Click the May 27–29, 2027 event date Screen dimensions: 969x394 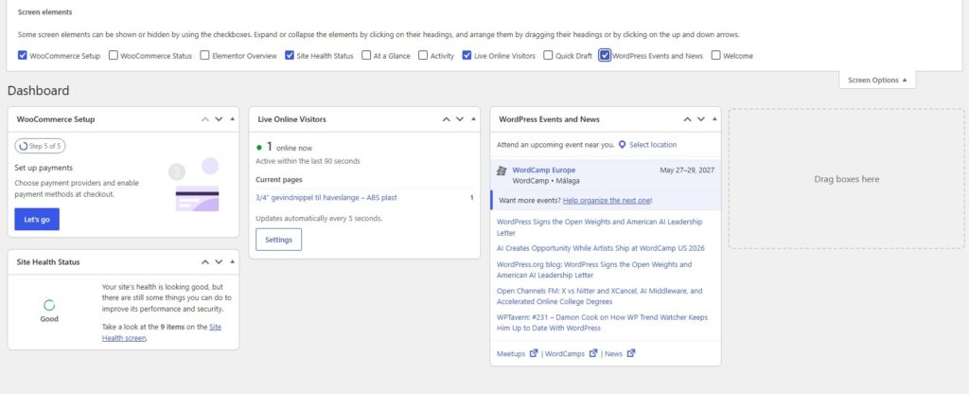(x=687, y=170)
